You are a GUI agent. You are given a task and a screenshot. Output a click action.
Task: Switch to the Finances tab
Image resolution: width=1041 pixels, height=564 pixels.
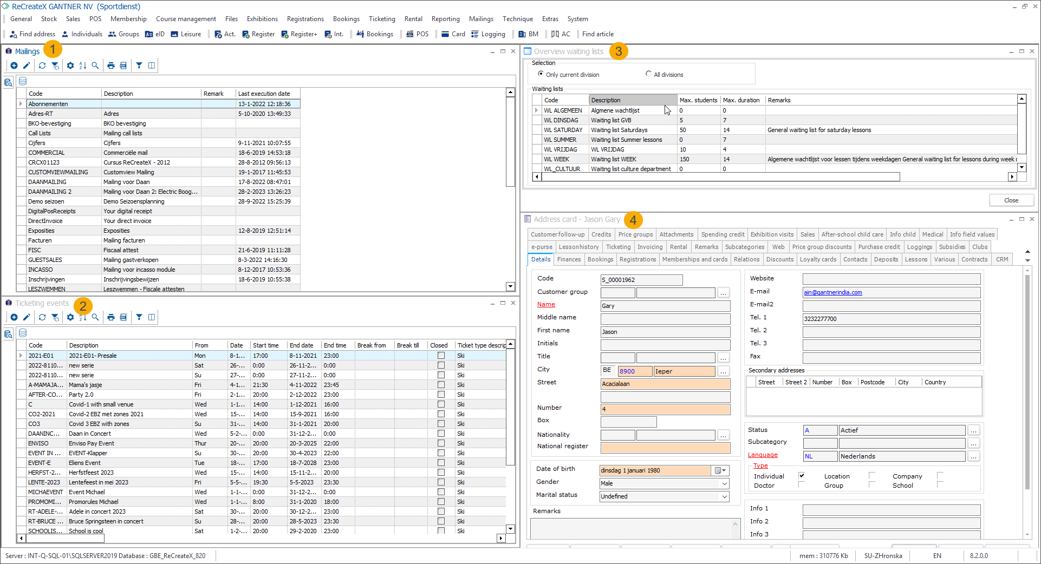coord(569,259)
